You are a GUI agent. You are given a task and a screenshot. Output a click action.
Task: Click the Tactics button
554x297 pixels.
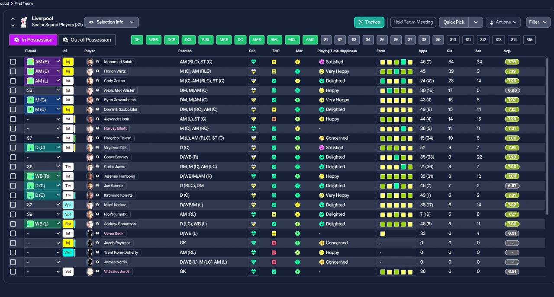tap(369, 22)
